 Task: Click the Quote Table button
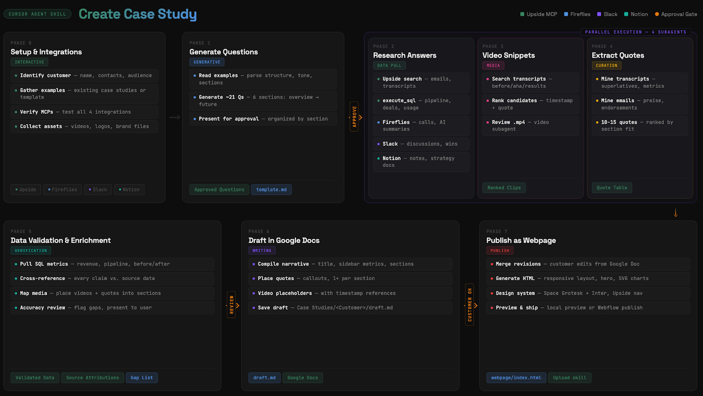(x=612, y=187)
